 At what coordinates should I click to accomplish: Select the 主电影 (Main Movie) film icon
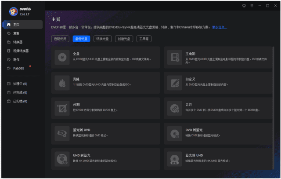point(175,57)
